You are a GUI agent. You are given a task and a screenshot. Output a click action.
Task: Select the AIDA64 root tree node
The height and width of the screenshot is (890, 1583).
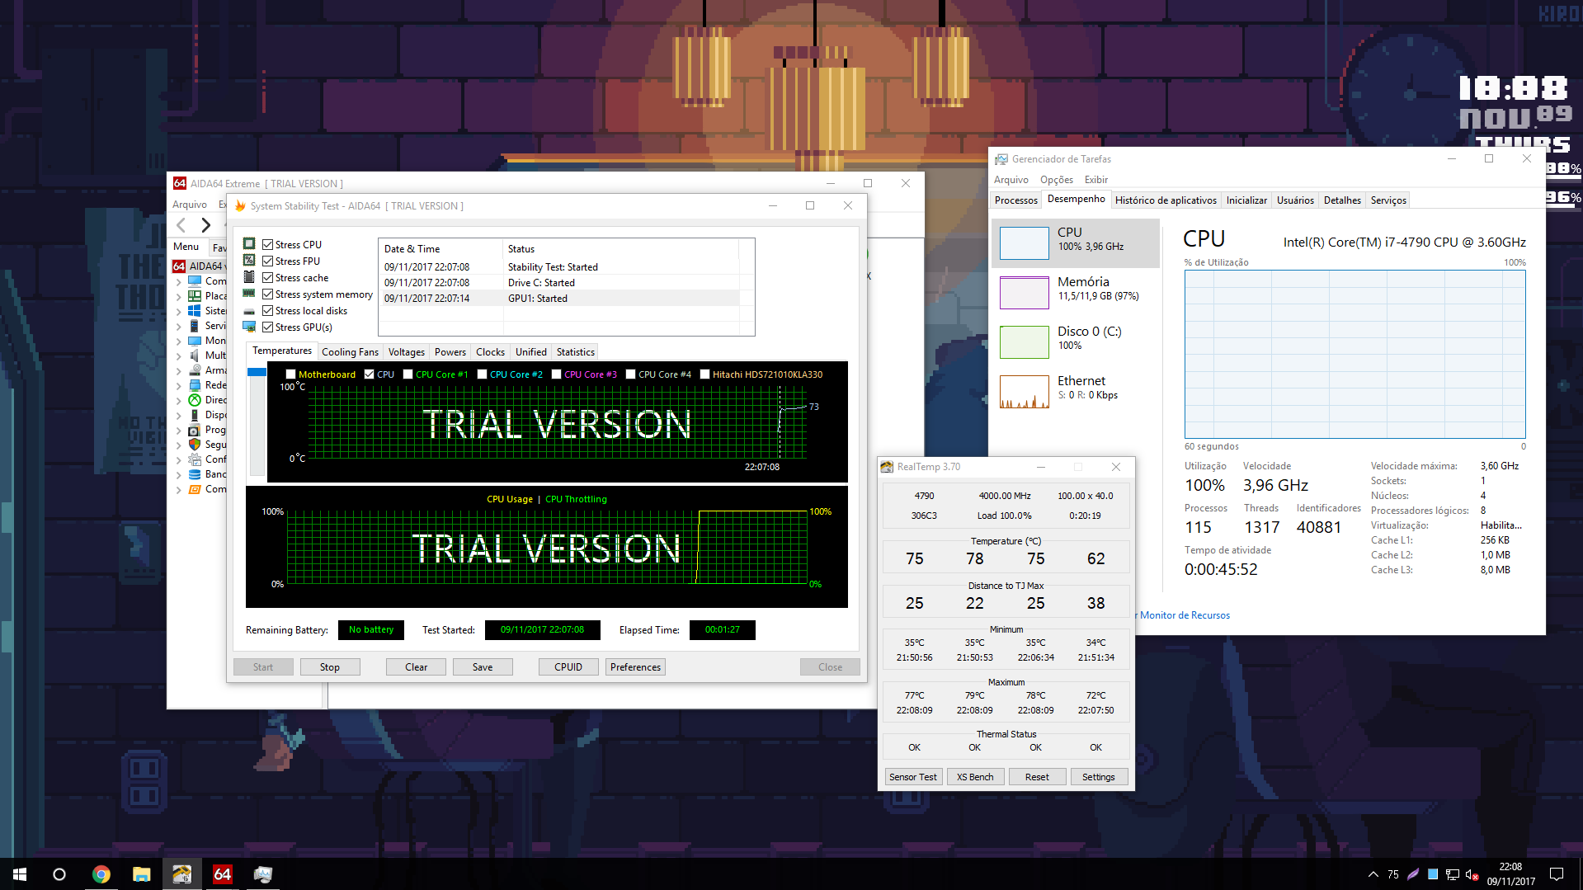tap(199, 266)
